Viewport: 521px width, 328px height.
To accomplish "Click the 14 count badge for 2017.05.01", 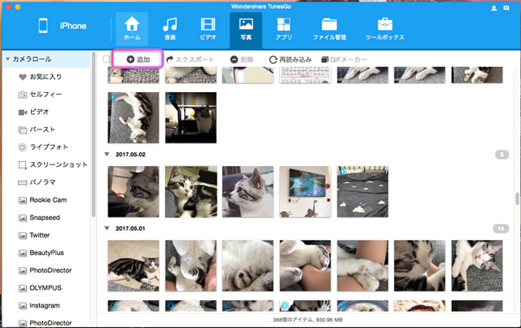I will click(x=501, y=229).
